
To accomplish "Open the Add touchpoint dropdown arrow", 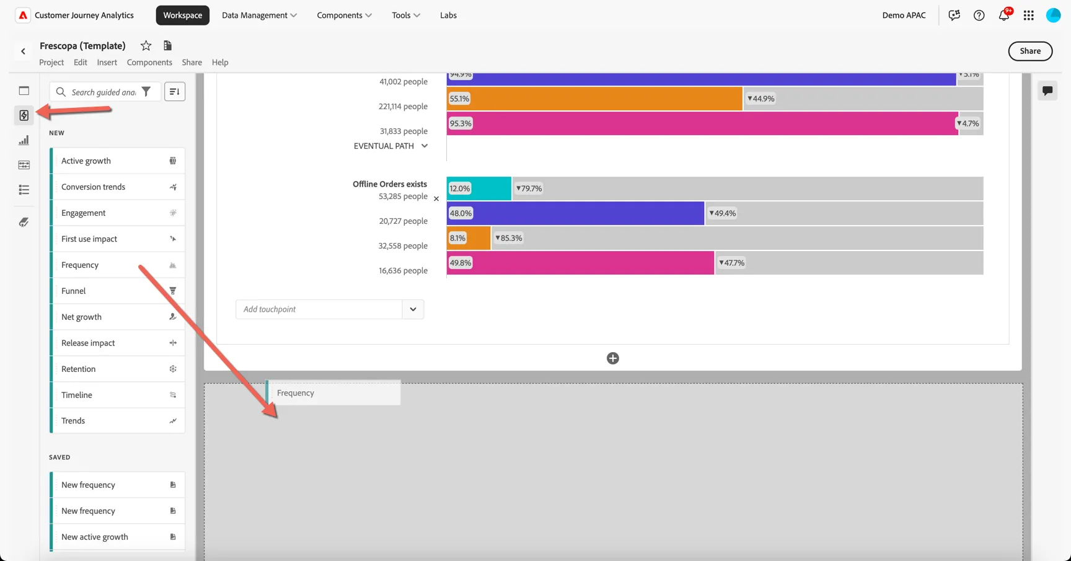I will [x=413, y=309].
